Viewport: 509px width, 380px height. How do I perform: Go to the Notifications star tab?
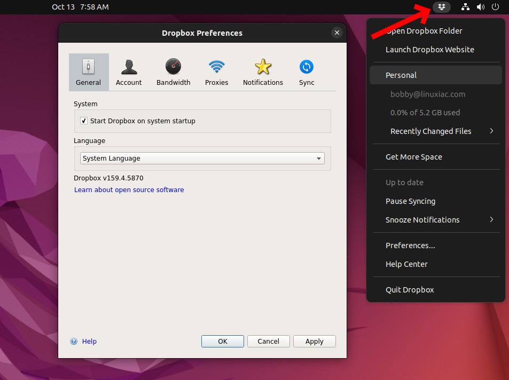click(263, 72)
